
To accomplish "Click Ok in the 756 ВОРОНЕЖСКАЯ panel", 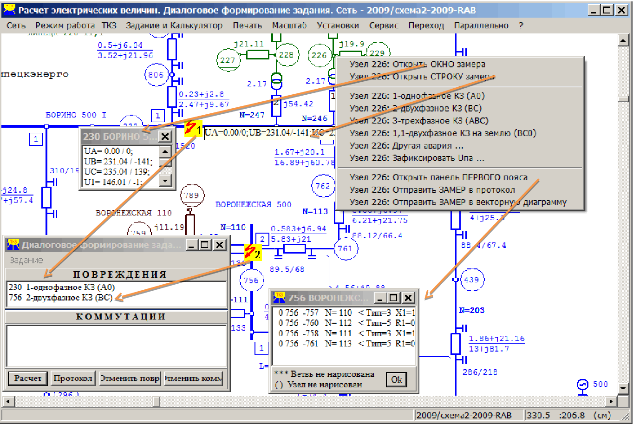I will click(x=396, y=379).
